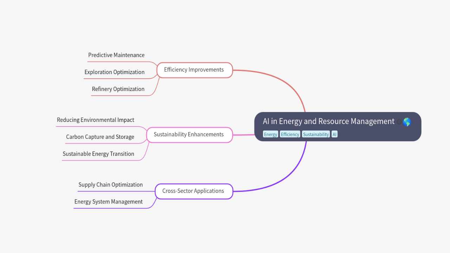Select the Sustainability tag

tap(316, 134)
